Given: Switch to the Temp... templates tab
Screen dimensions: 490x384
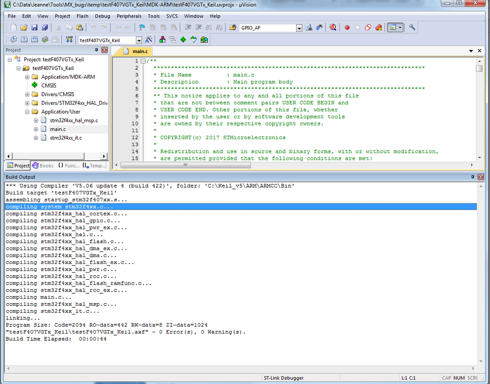Looking at the screenshot, I should [94, 166].
